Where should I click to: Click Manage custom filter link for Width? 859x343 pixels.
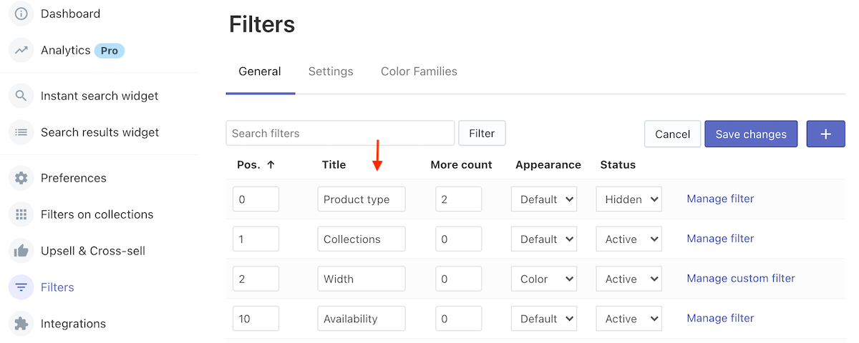(x=740, y=279)
